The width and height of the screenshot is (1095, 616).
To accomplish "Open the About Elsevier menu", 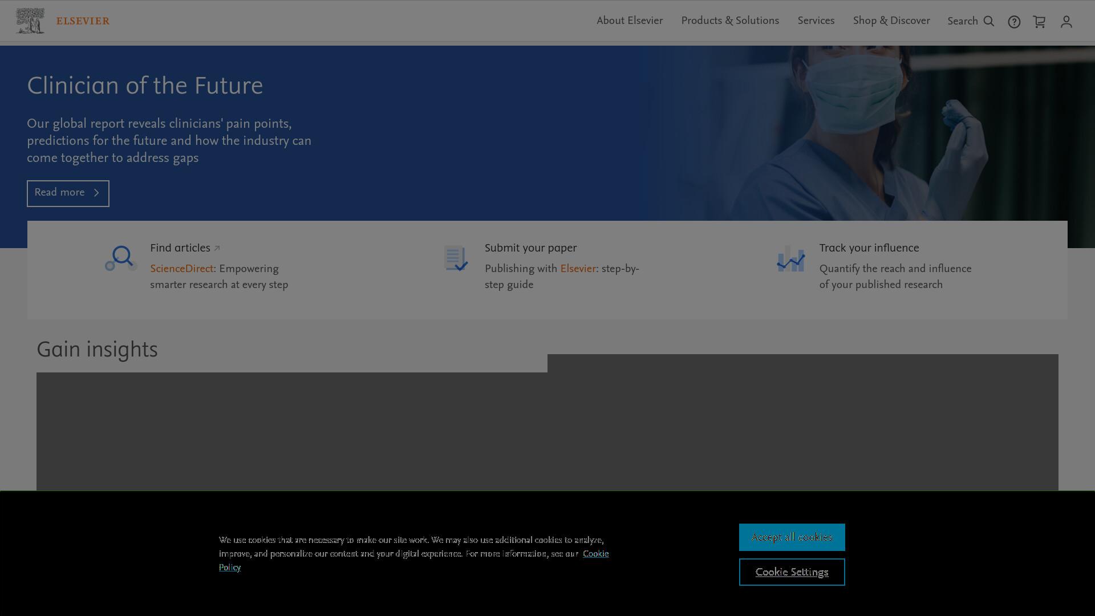I will (630, 21).
